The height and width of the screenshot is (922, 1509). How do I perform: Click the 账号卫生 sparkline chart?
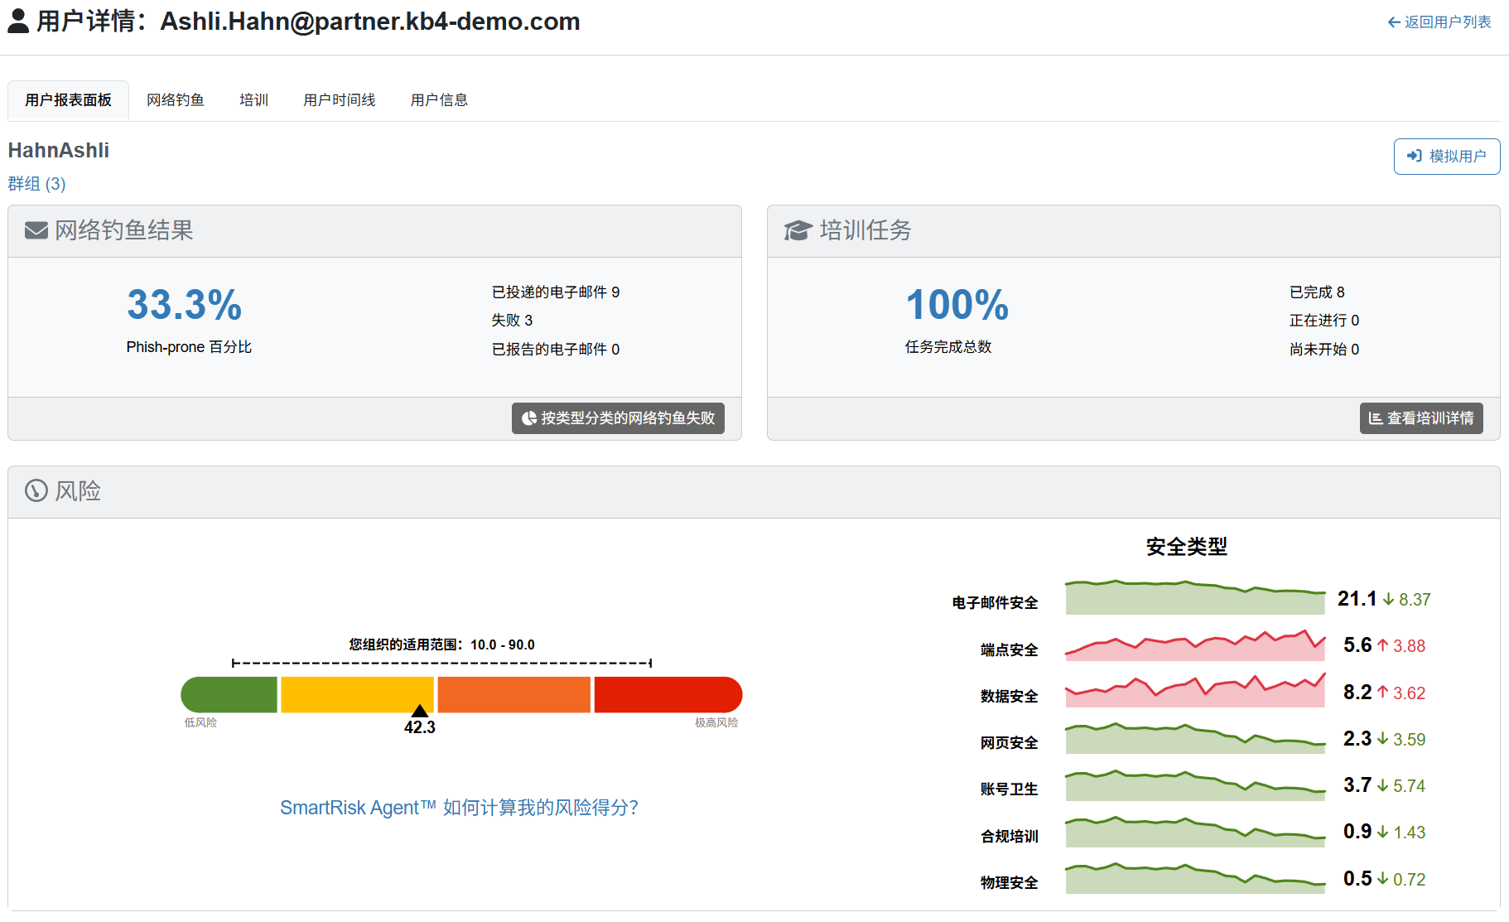pyautogui.click(x=1194, y=786)
